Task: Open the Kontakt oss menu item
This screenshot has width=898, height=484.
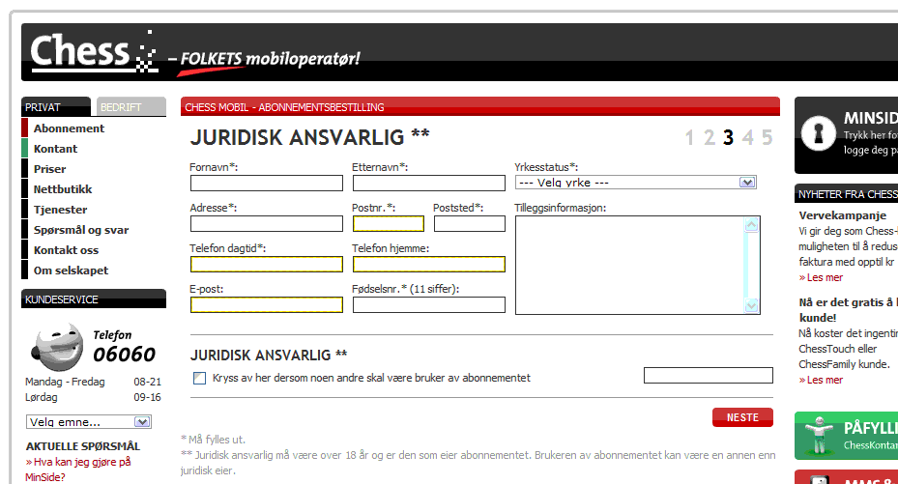Action: (66, 250)
